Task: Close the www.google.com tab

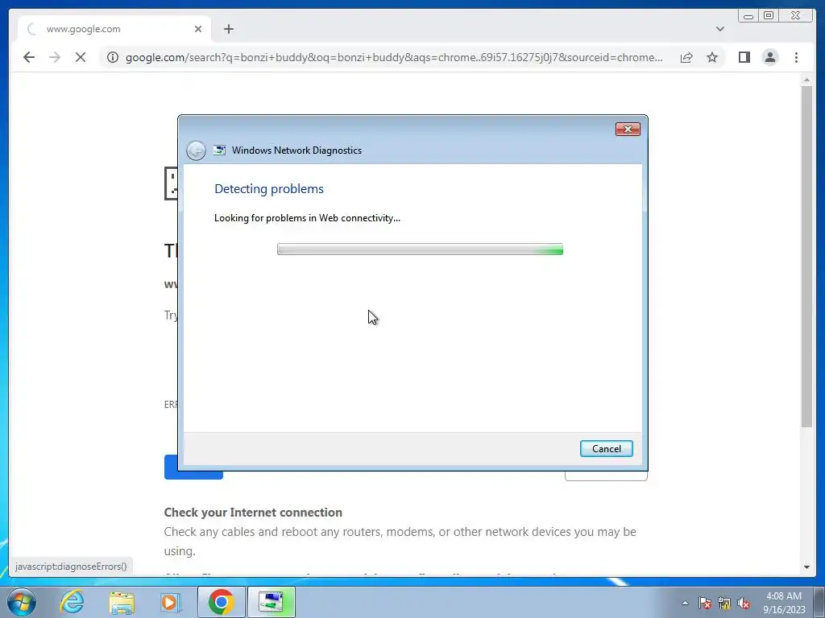Action: 198,29
